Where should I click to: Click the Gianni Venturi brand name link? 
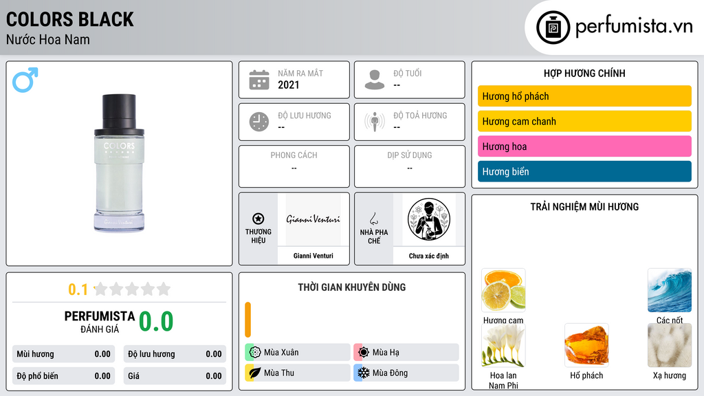(x=313, y=256)
